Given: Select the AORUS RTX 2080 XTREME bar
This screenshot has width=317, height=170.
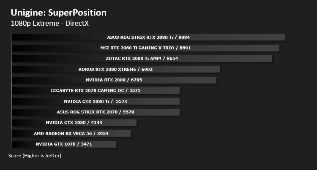Looking at the screenshot, I should tap(116, 69).
